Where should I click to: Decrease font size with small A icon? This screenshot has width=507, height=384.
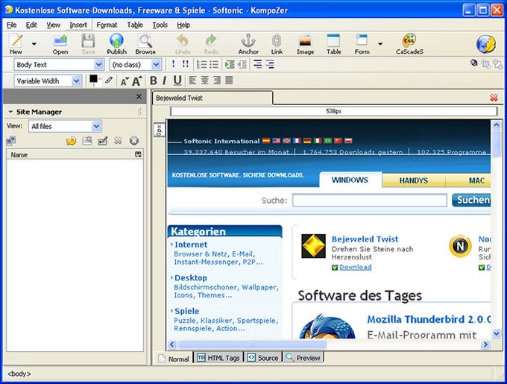125,81
